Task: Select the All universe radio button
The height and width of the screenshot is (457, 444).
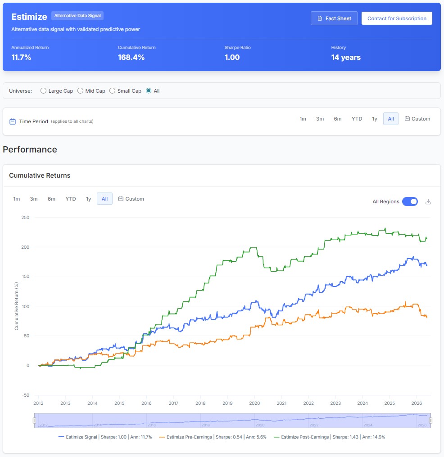Action: pyautogui.click(x=149, y=91)
